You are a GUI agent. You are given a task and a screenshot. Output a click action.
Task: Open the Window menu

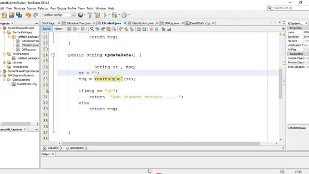coord(101,8)
